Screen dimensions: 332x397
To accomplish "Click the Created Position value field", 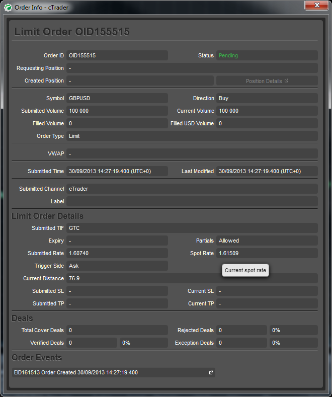I will click(x=140, y=81).
